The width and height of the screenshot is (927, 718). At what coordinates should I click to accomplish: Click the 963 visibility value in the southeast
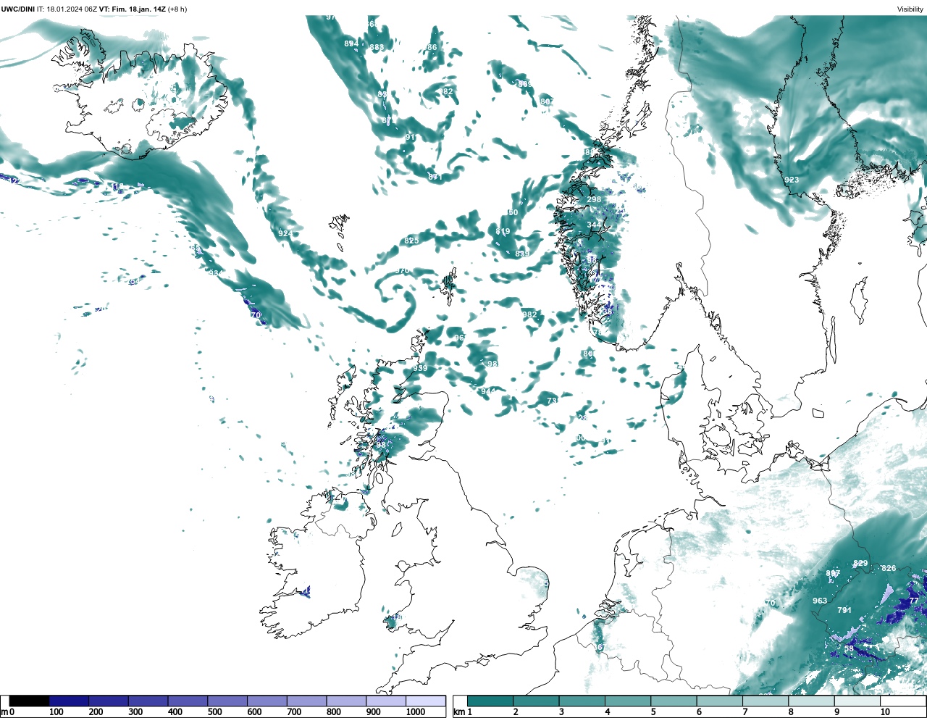[x=820, y=601]
